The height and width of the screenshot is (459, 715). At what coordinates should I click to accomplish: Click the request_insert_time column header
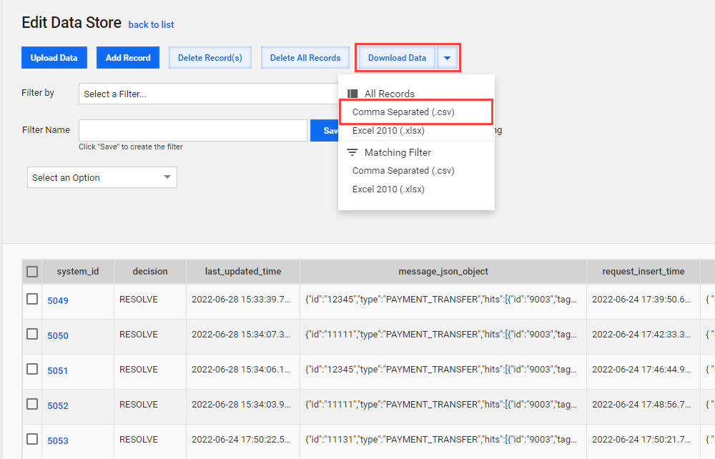(643, 272)
